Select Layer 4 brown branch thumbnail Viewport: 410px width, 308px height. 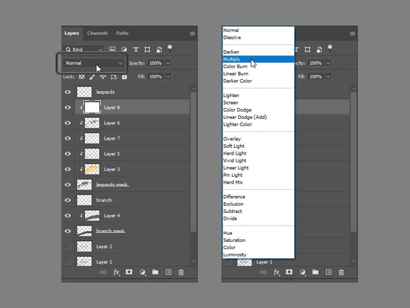pos(92,215)
